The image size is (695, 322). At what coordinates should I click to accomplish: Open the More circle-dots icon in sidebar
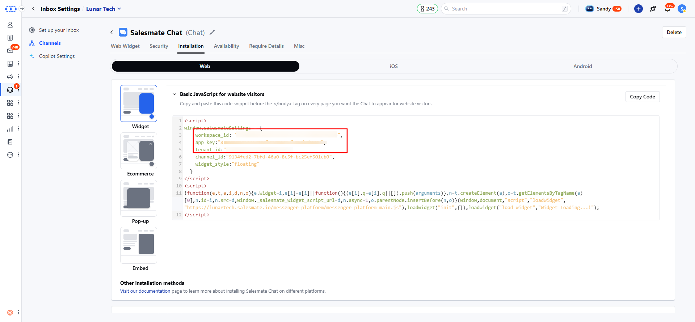pyautogui.click(x=10, y=155)
